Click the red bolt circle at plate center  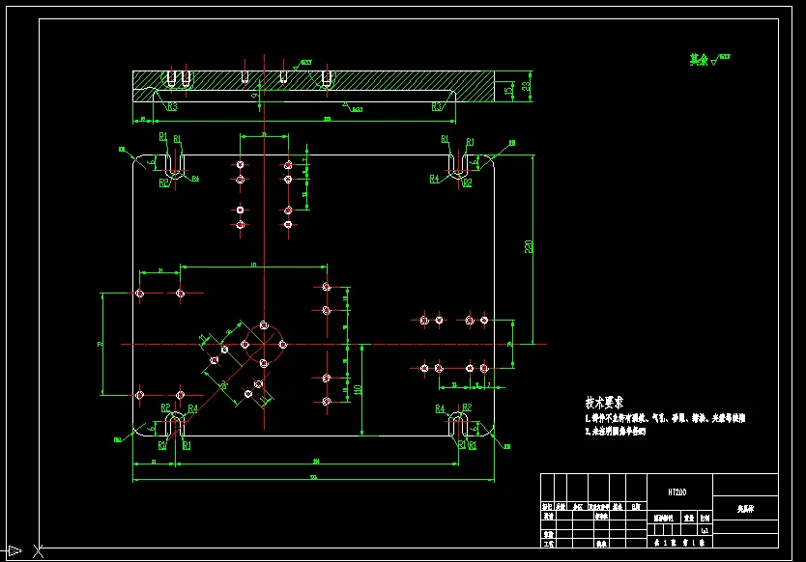click(264, 344)
